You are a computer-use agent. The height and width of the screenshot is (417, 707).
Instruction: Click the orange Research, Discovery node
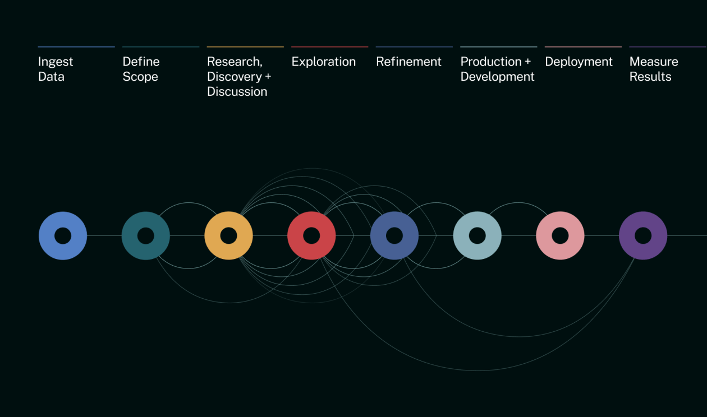pyautogui.click(x=228, y=235)
